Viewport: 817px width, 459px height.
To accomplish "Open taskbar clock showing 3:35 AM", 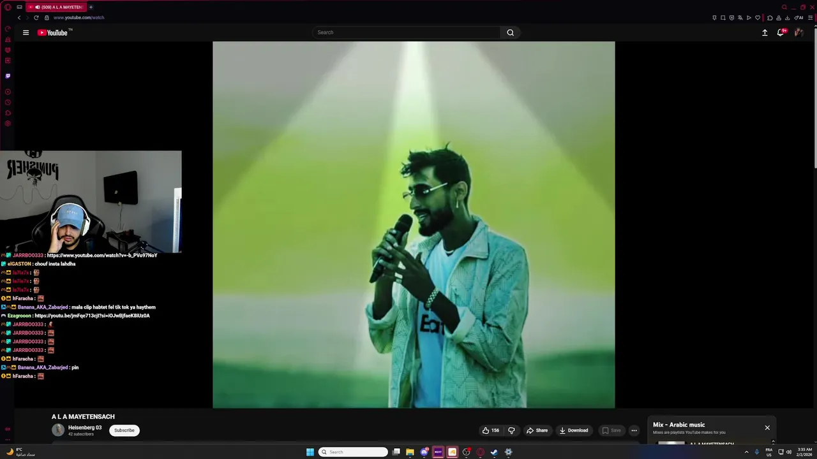I will tap(804, 452).
